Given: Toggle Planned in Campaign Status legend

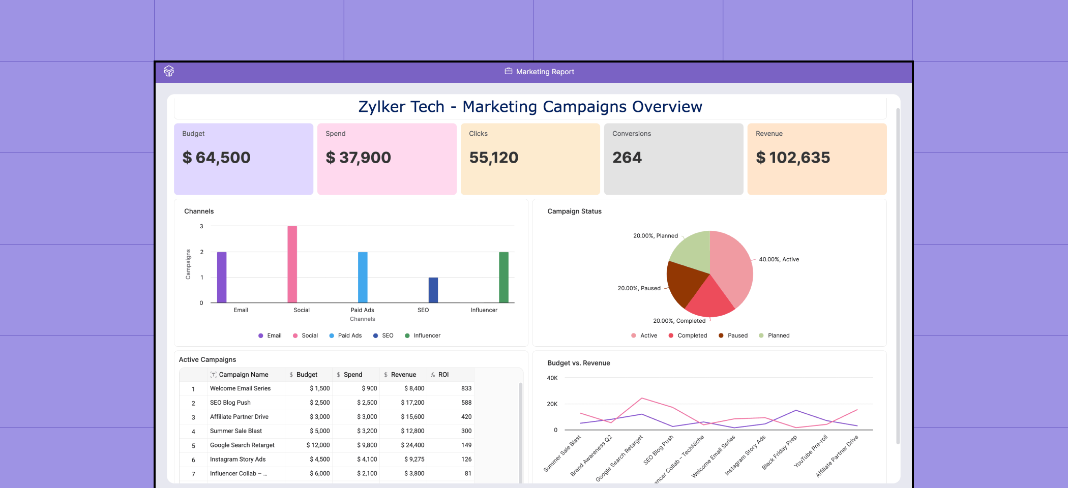Looking at the screenshot, I should click(774, 335).
